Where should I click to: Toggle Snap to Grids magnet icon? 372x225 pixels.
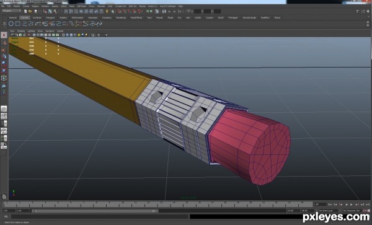tap(119, 11)
